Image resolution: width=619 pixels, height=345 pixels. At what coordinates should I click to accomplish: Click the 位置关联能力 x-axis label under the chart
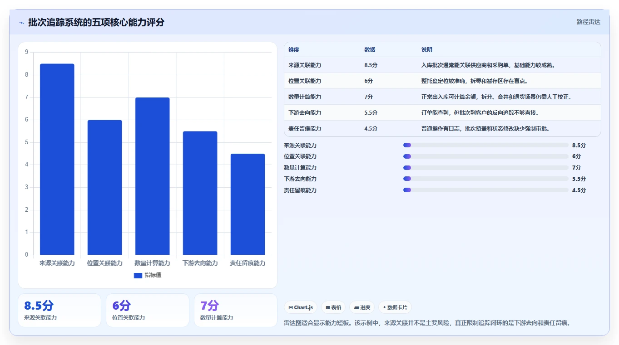(104, 263)
